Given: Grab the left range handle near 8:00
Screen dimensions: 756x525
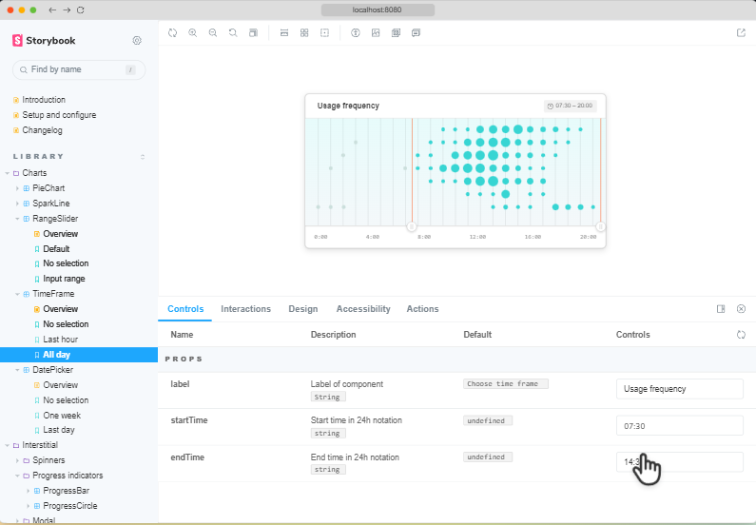Looking at the screenshot, I should (x=412, y=226).
